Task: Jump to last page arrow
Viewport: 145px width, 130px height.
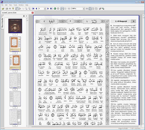Action: coord(51,9)
